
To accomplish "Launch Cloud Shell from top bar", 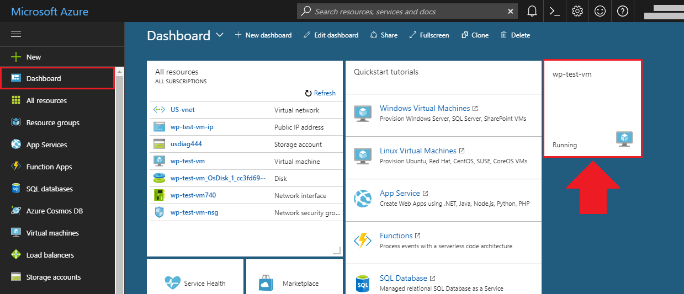I will coord(555,11).
